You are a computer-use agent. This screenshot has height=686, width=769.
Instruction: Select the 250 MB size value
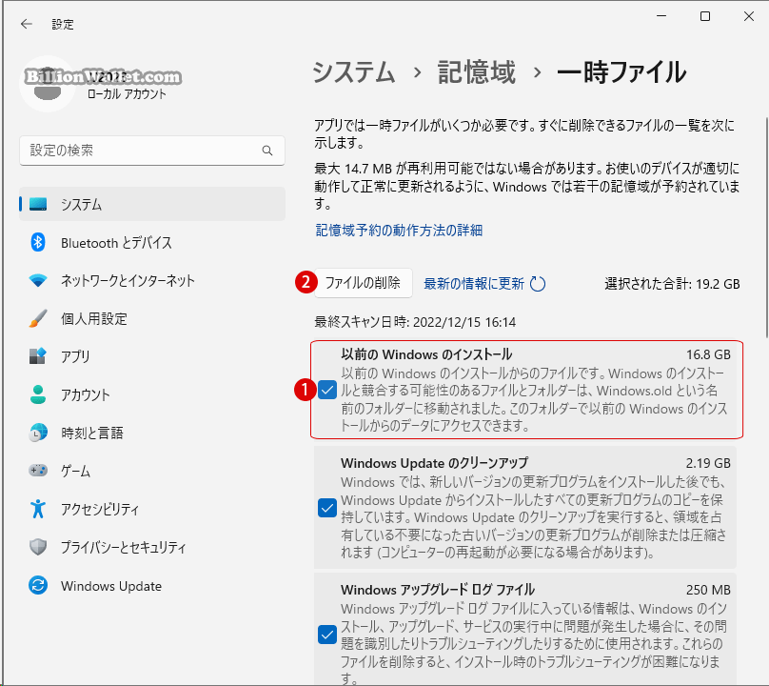click(708, 589)
